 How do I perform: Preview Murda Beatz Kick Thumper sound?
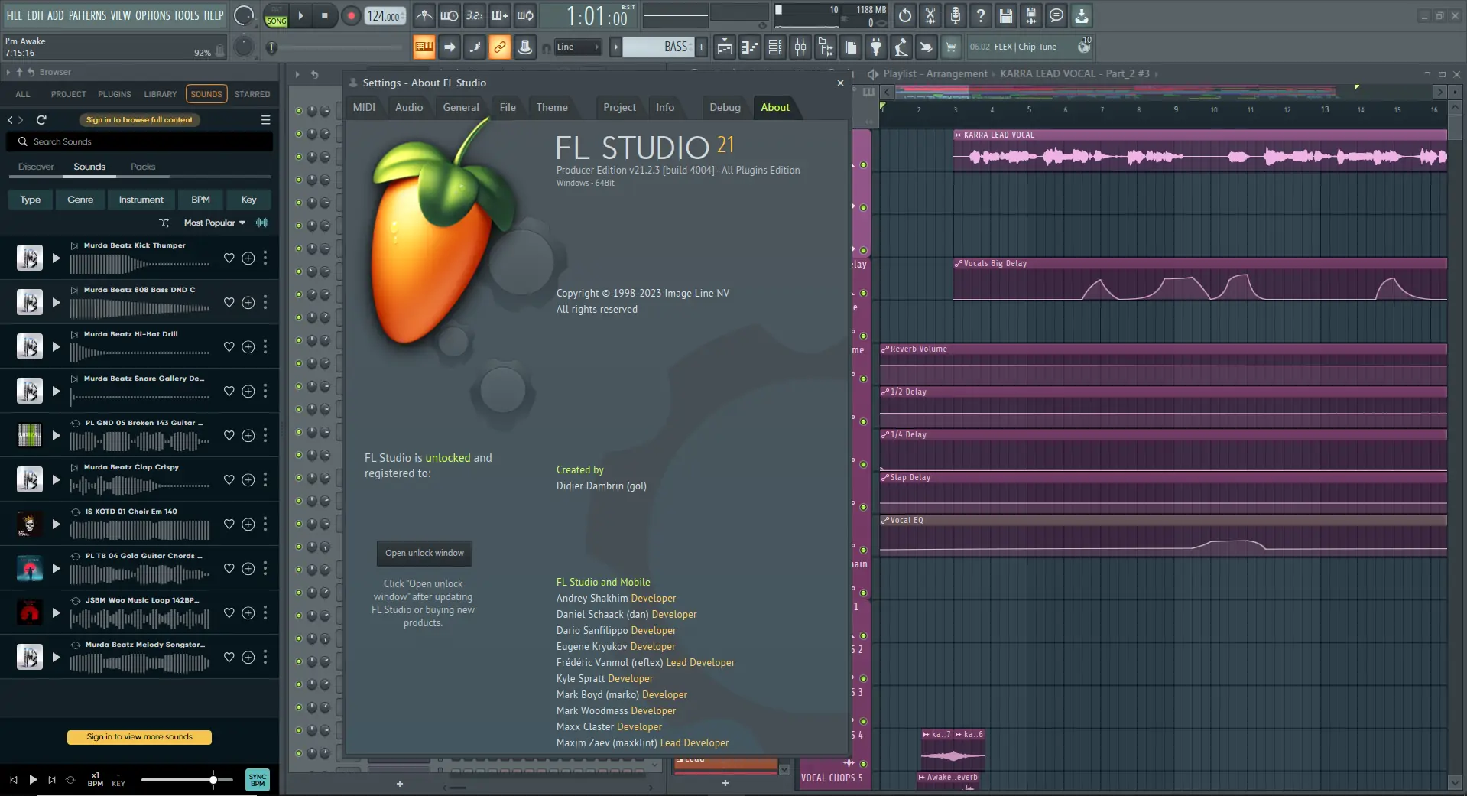tap(56, 258)
